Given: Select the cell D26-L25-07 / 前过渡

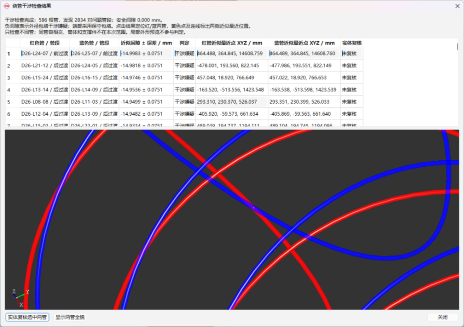Looking at the screenshot, I should (x=94, y=53).
